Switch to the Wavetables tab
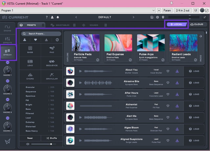Viewport: 210px width, 151px height. pyautogui.click(x=63, y=25)
